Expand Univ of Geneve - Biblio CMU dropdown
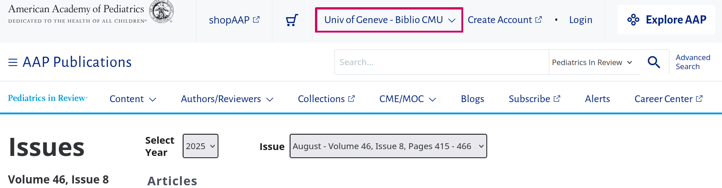 (x=389, y=20)
